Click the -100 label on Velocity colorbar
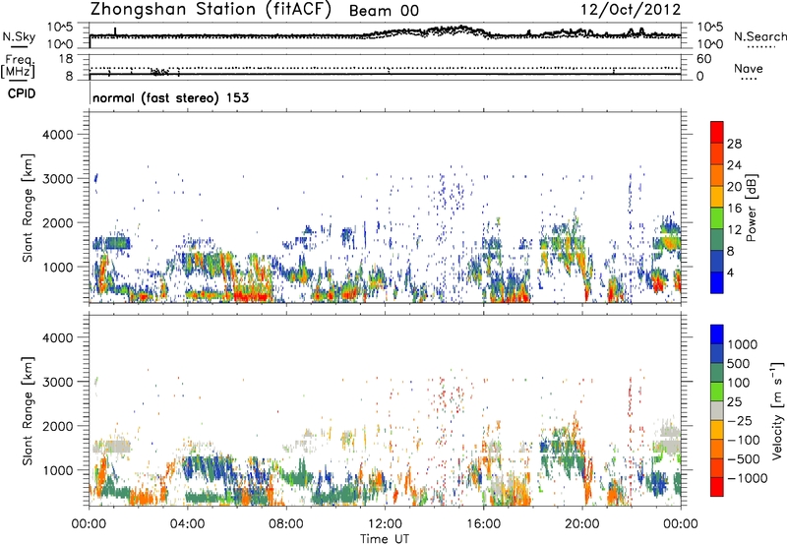 [743, 440]
